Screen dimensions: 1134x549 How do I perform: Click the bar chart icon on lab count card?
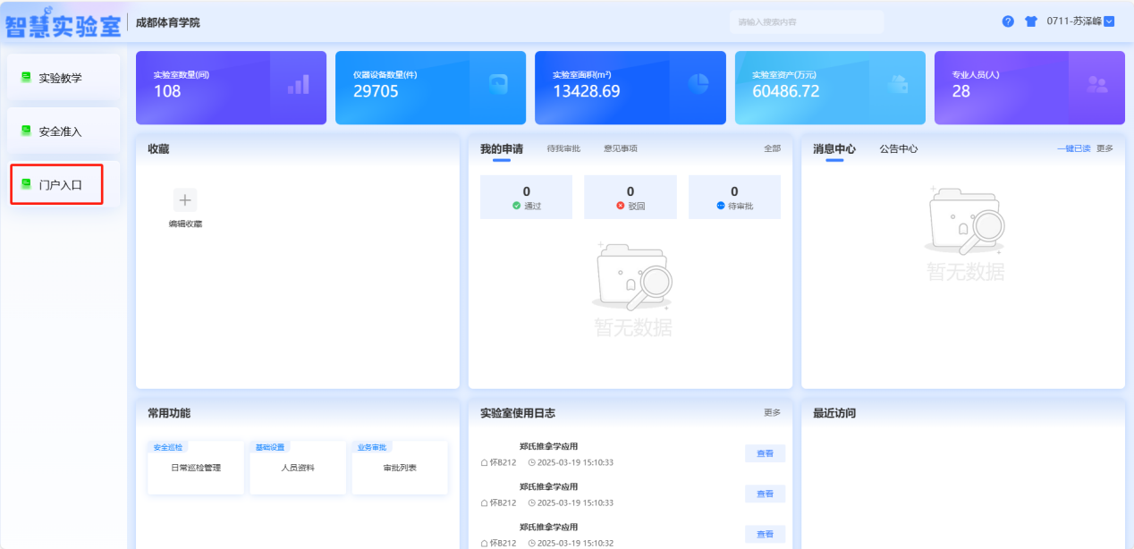point(298,85)
